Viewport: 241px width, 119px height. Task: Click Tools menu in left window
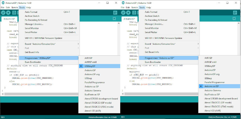[x=22, y=7]
